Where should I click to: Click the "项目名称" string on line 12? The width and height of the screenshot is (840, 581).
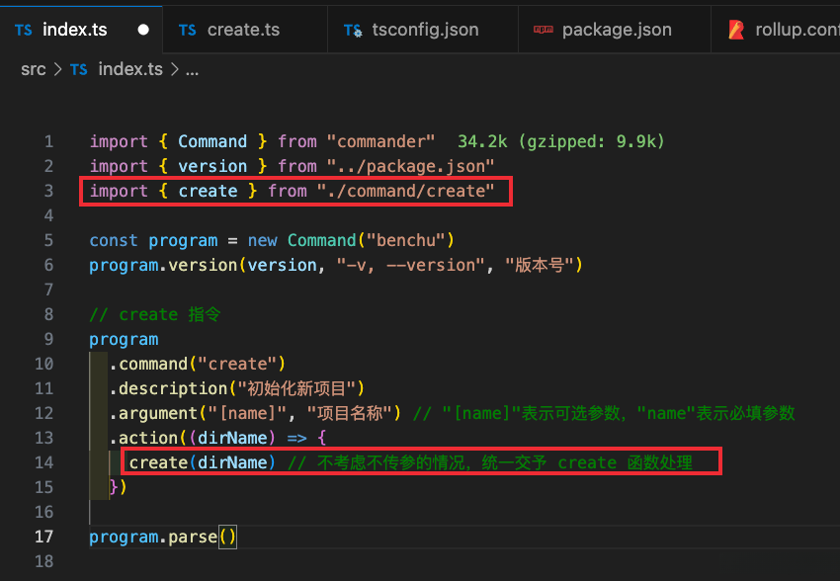tap(350, 413)
